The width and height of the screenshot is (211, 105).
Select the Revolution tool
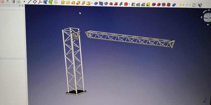tap(68, 2)
